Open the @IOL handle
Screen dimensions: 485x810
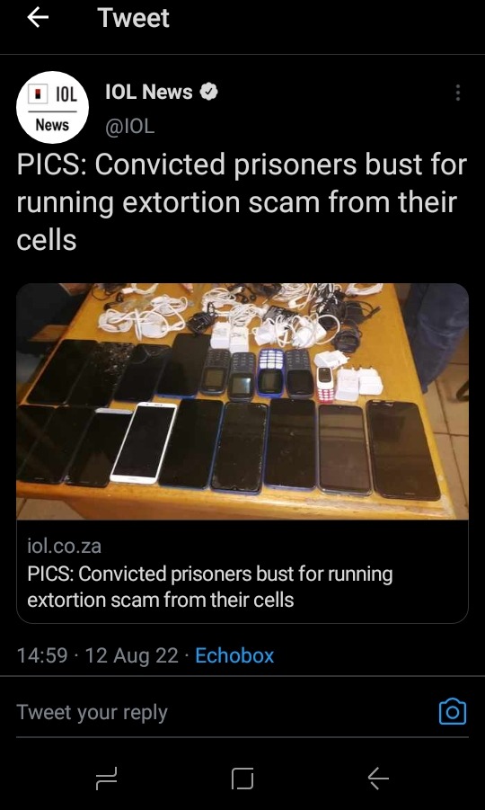click(x=130, y=126)
